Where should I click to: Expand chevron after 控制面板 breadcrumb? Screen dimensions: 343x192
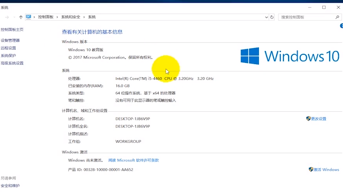(57, 17)
